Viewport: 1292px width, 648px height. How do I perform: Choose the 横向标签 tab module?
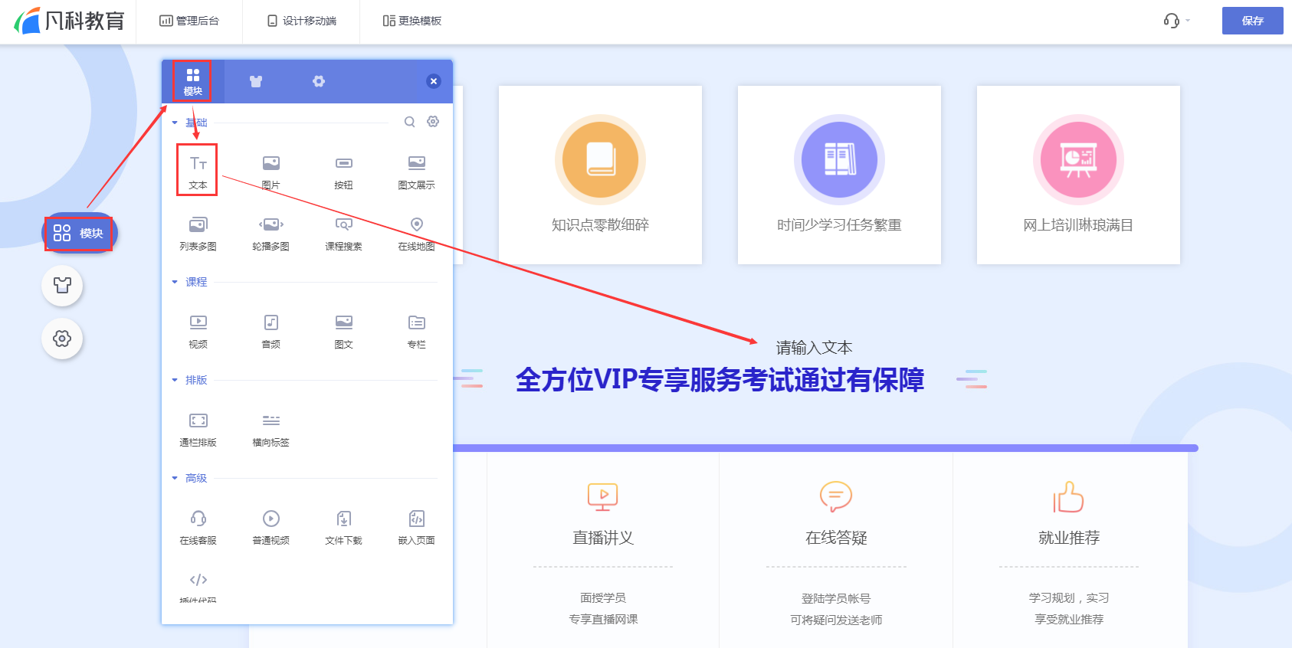pos(271,429)
